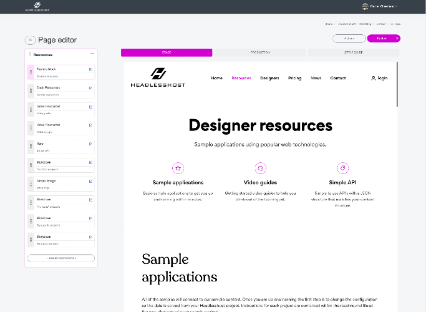Open the dropdown arrow on the Publish button
This screenshot has width=426, height=312.
(397, 38)
